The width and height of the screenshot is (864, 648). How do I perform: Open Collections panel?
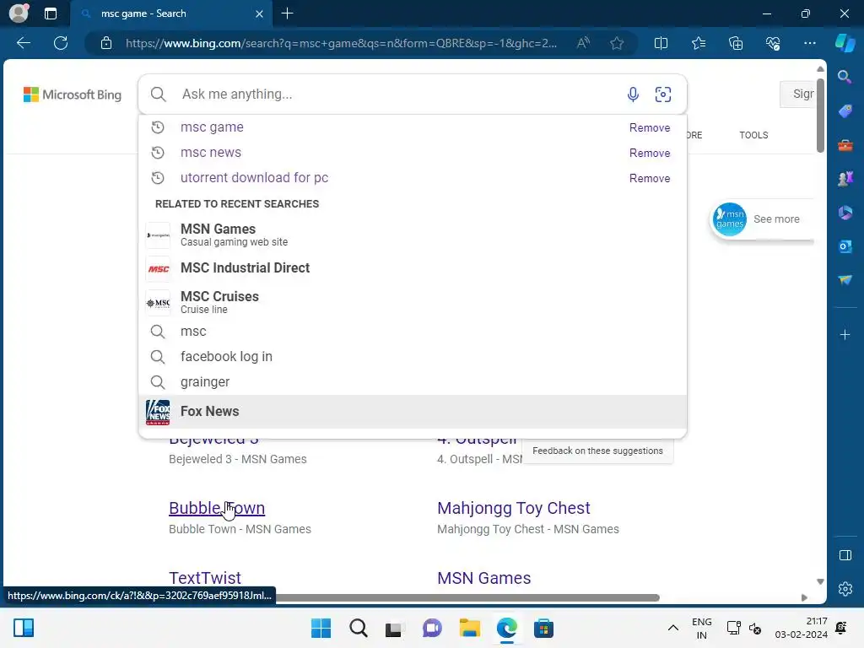click(736, 43)
